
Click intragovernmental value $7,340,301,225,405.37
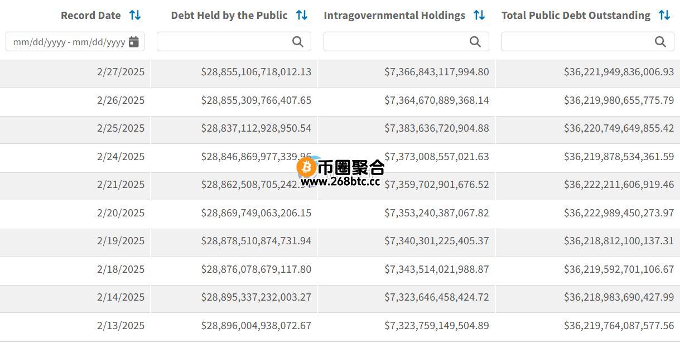point(436,241)
